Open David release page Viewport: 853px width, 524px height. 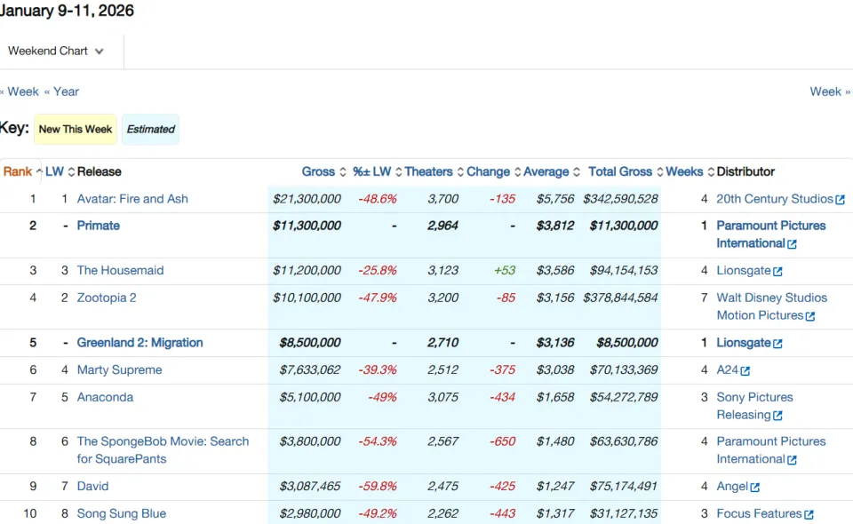click(x=92, y=487)
